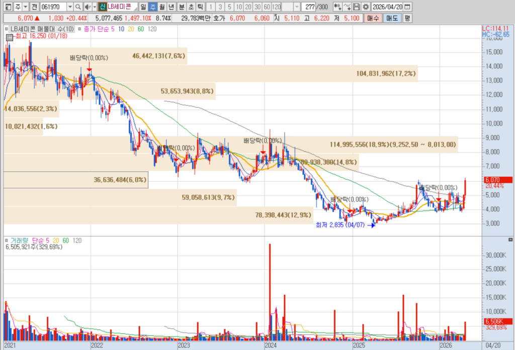
Task: Save chart with floppy disk icon
Action: pyautogui.click(x=356, y=7)
